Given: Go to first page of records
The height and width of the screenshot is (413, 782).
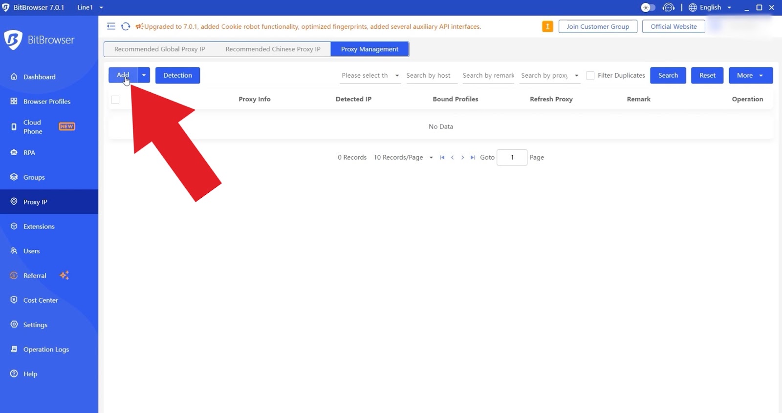Looking at the screenshot, I should [442, 157].
